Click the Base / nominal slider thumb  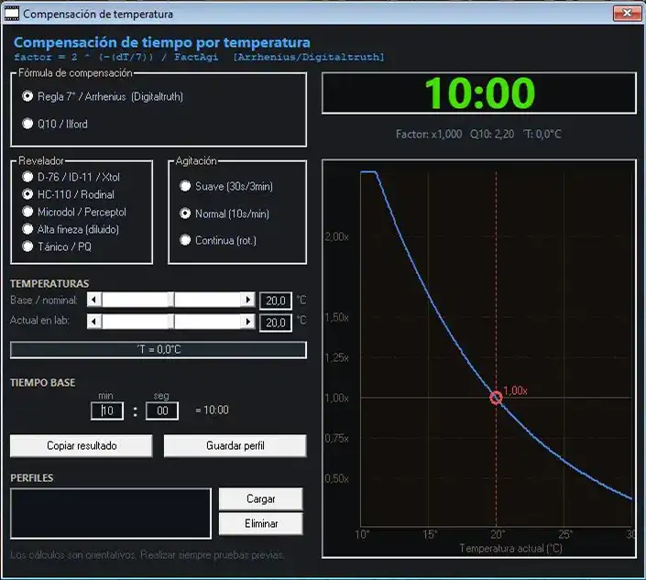[171, 300]
